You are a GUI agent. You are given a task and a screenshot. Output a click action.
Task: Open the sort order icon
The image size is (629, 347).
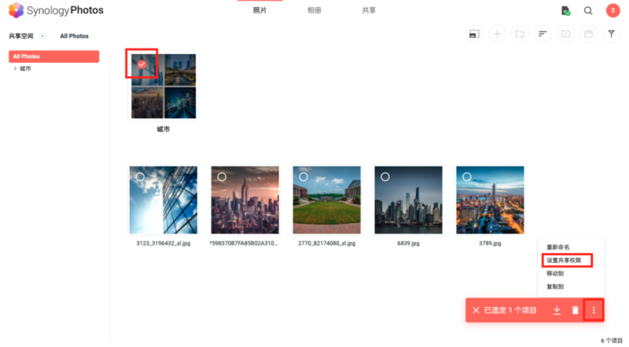[543, 34]
